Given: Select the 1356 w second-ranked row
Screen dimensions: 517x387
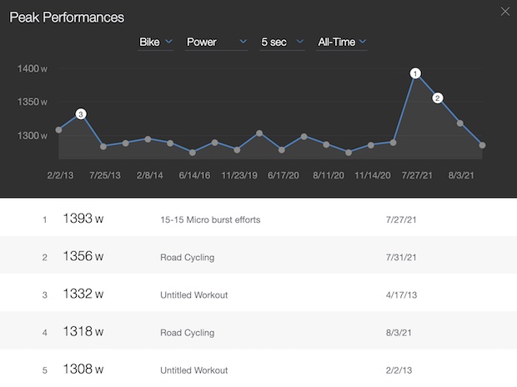Looking at the screenshot, I should 258,258.
